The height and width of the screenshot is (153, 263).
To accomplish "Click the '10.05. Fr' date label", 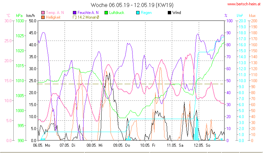I will click(148, 145).
